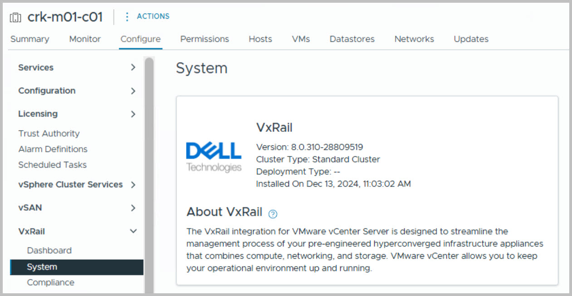This screenshot has height=296, width=572.
Task: Expand the Configuration section chevron
Action: click(x=133, y=91)
